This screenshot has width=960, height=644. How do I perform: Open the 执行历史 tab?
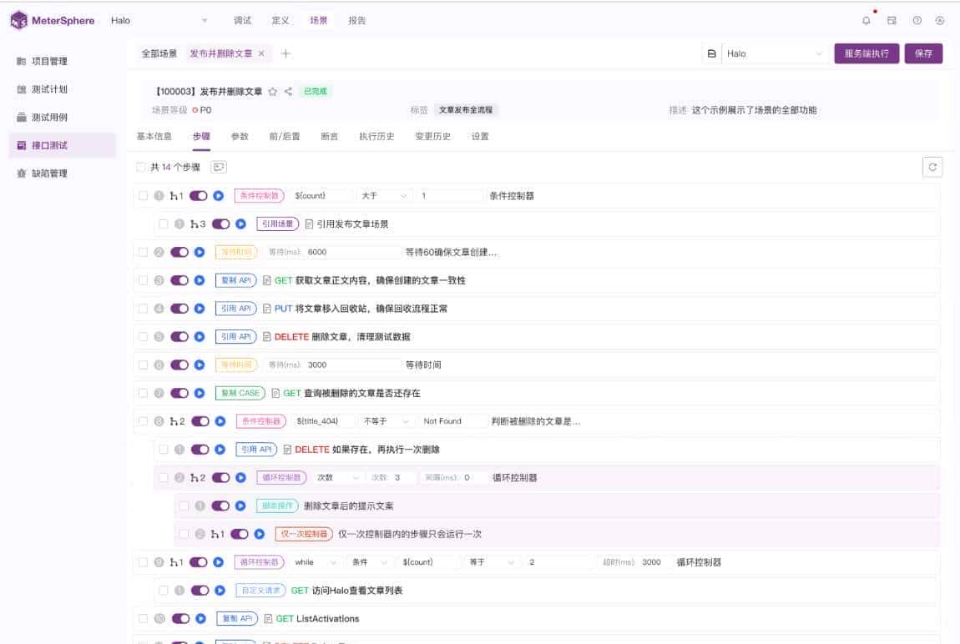(x=376, y=136)
